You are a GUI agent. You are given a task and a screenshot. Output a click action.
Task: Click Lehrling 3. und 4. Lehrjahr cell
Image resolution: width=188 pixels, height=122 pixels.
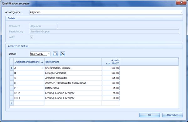point(73,98)
